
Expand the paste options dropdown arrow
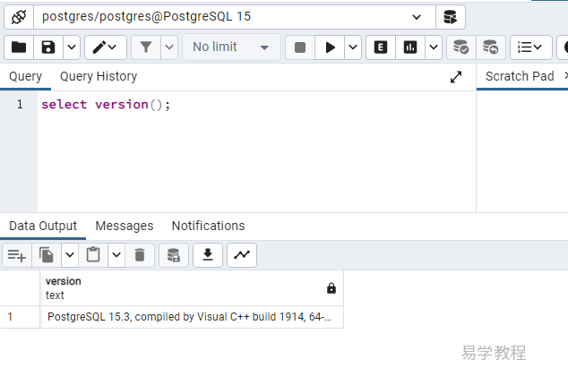pos(116,255)
